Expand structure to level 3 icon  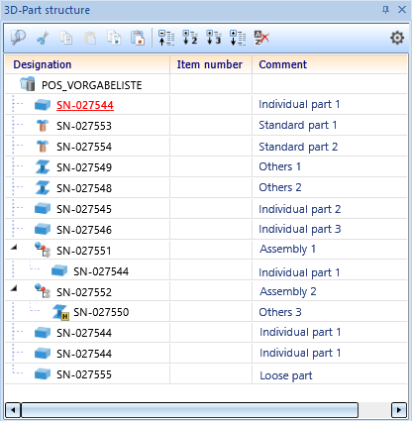pyautogui.click(x=214, y=38)
